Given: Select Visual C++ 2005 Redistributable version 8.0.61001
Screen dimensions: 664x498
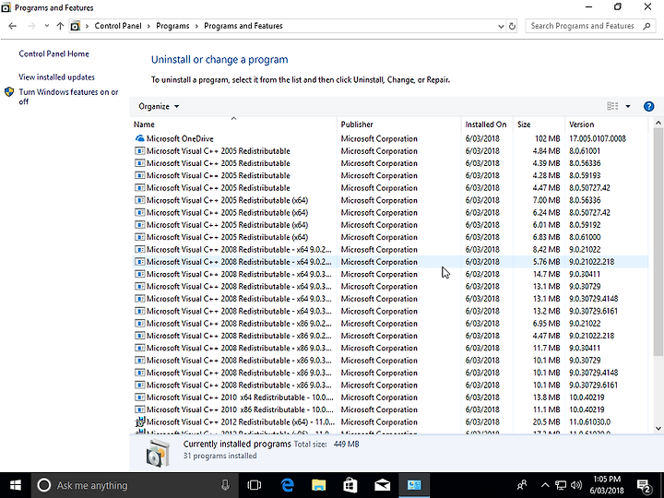Looking at the screenshot, I should pyautogui.click(x=389, y=150).
